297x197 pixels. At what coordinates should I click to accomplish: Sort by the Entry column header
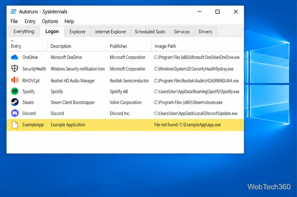click(x=27, y=46)
